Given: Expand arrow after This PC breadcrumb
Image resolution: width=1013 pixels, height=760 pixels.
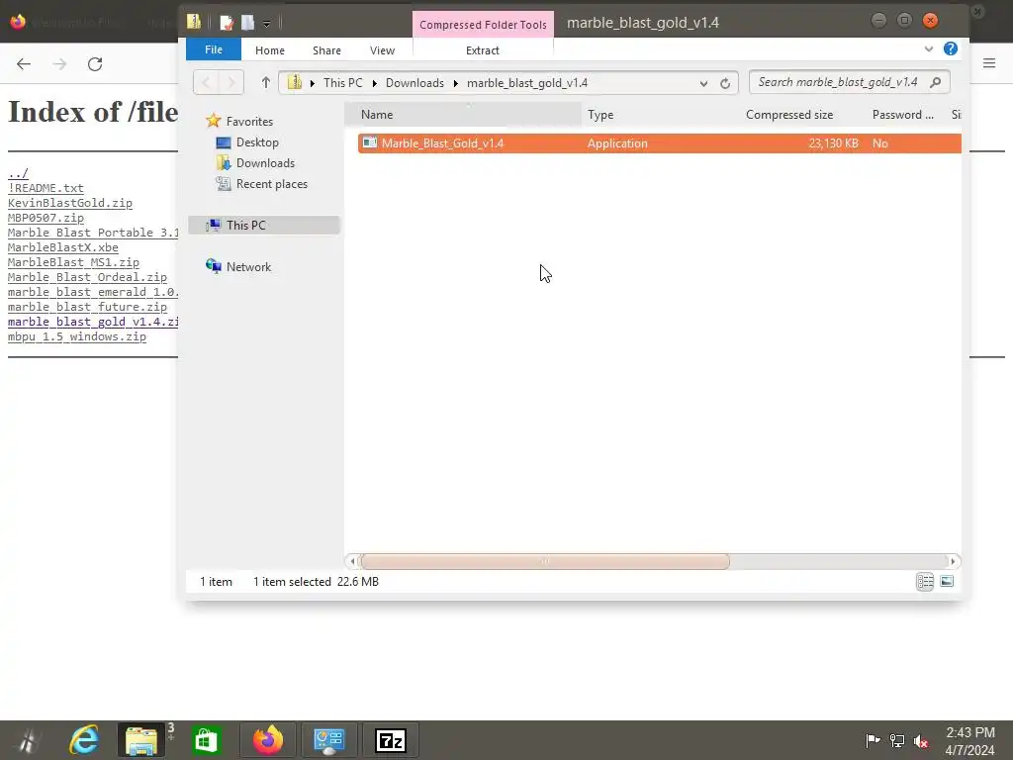Looking at the screenshot, I should tap(374, 83).
